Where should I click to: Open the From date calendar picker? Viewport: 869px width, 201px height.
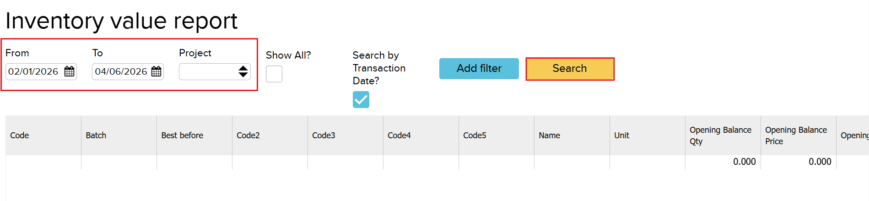[70, 71]
